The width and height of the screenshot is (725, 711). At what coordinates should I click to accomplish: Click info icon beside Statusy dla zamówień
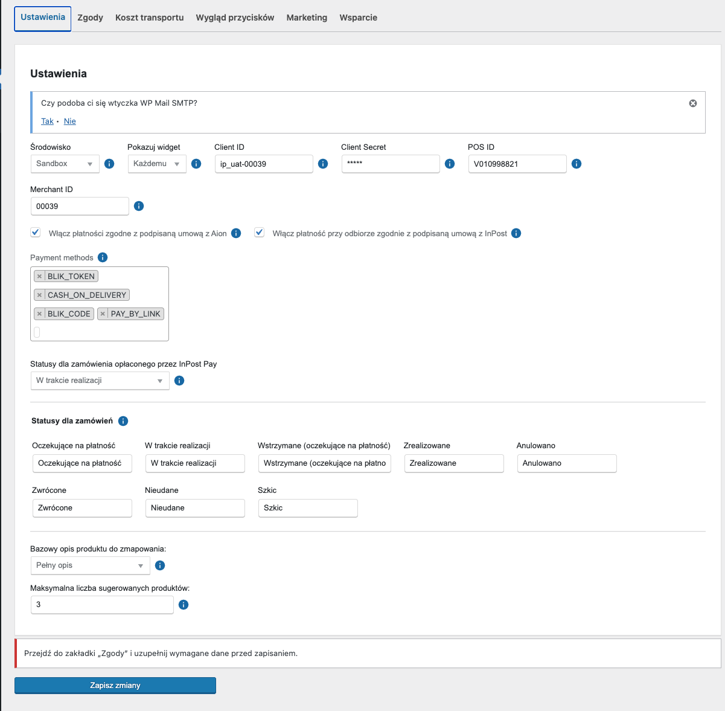click(123, 421)
